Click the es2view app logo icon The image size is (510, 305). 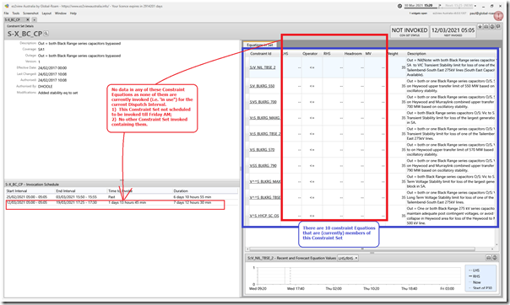coord(7,6)
